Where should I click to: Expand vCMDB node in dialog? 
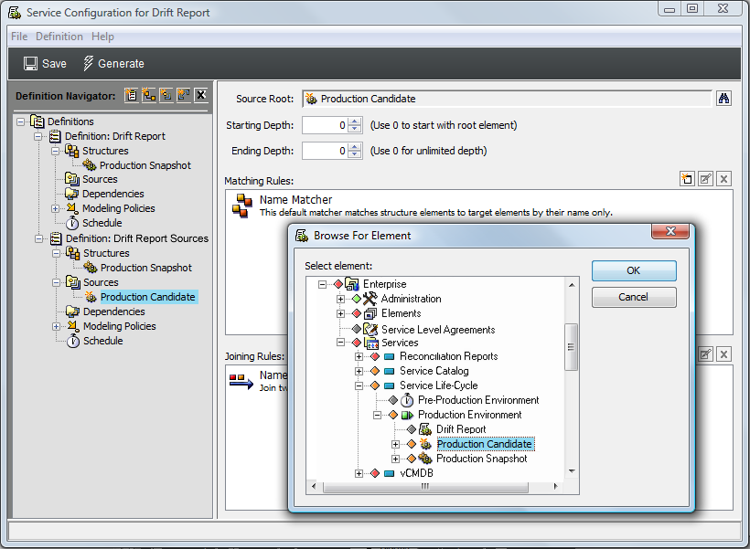click(x=359, y=473)
